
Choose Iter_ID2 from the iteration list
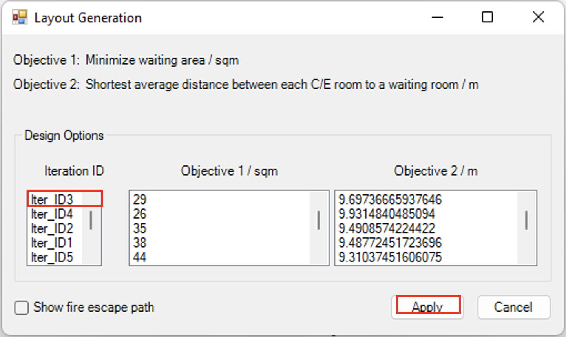(52, 228)
